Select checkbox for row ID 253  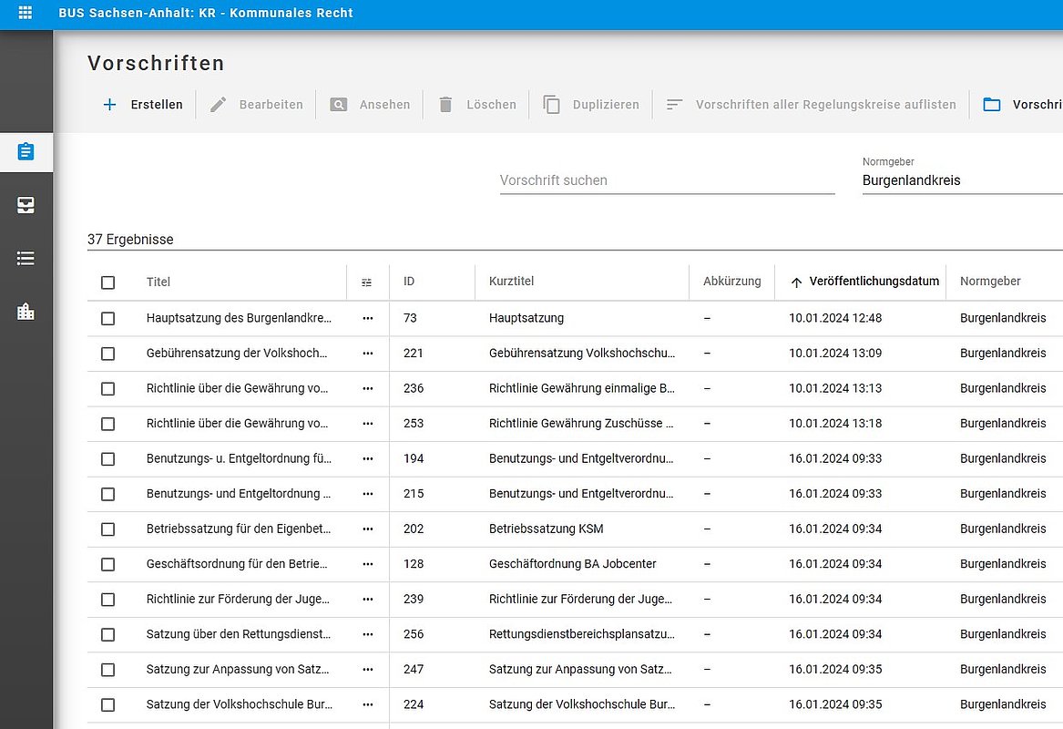click(107, 424)
